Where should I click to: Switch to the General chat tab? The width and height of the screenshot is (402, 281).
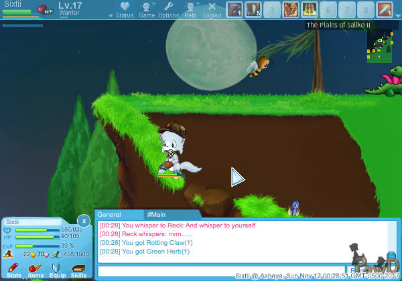[109, 215]
